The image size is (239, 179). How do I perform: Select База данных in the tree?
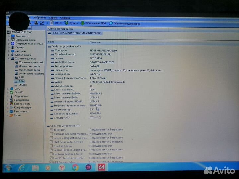[x=19, y=111]
